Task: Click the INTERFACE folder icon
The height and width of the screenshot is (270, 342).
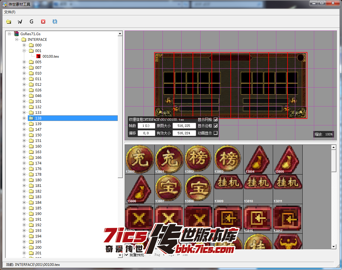Action: coord(24,39)
